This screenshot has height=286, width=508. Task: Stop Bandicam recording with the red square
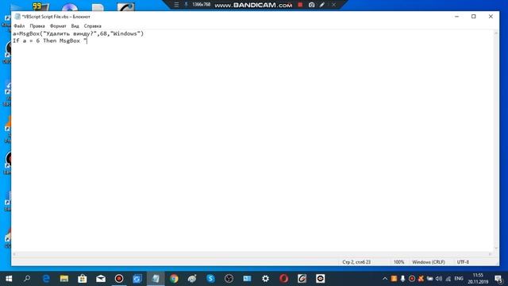pyautogui.click(x=300, y=5)
